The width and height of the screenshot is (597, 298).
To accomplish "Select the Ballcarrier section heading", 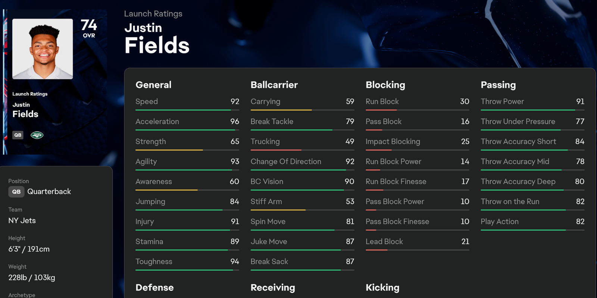I will 274,85.
